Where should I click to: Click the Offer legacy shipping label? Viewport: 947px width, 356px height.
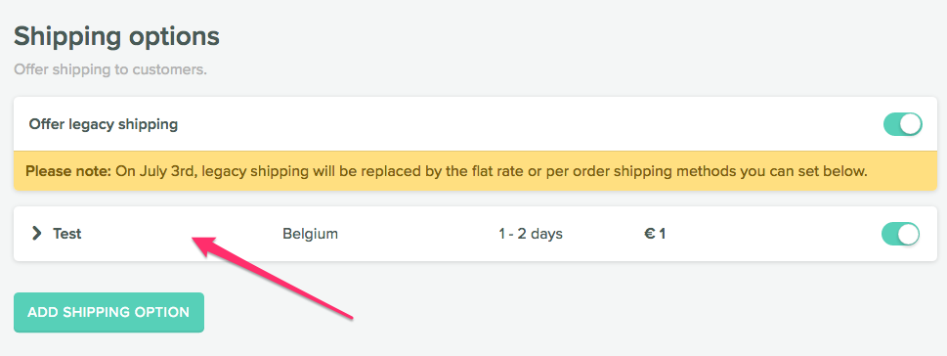104,124
